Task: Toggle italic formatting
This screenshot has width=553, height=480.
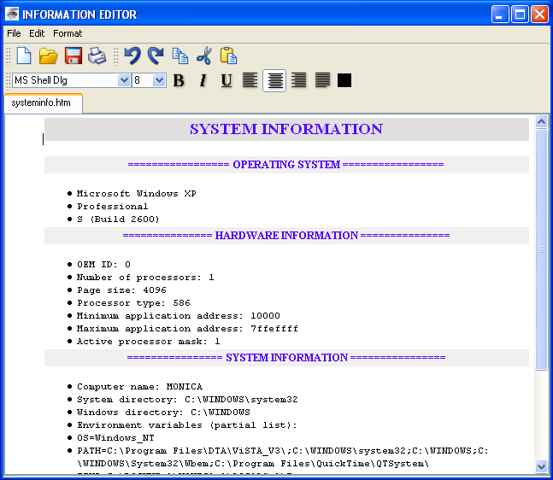Action: [x=203, y=80]
